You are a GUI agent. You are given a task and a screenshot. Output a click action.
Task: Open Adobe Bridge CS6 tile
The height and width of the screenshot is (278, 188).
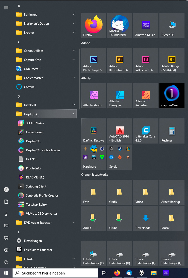pyautogui.click(x=172, y=61)
